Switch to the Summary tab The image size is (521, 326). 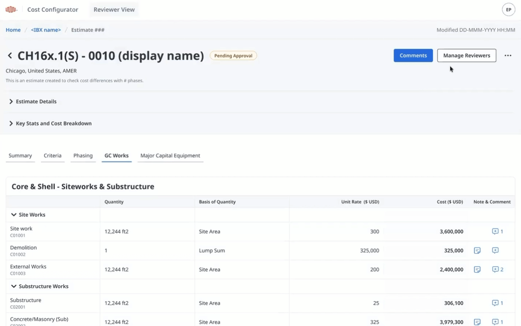pyautogui.click(x=20, y=156)
